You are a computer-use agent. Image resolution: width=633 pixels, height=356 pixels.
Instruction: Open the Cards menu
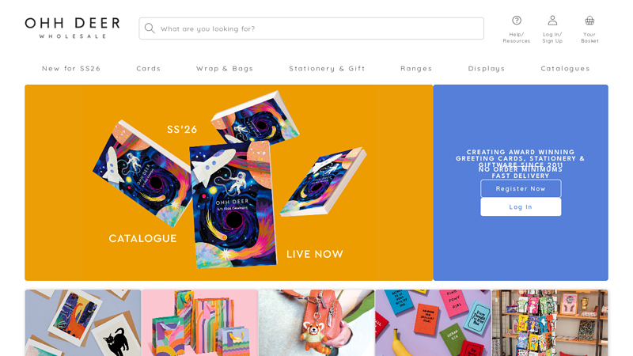pyautogui.click(x=148, y=69)
